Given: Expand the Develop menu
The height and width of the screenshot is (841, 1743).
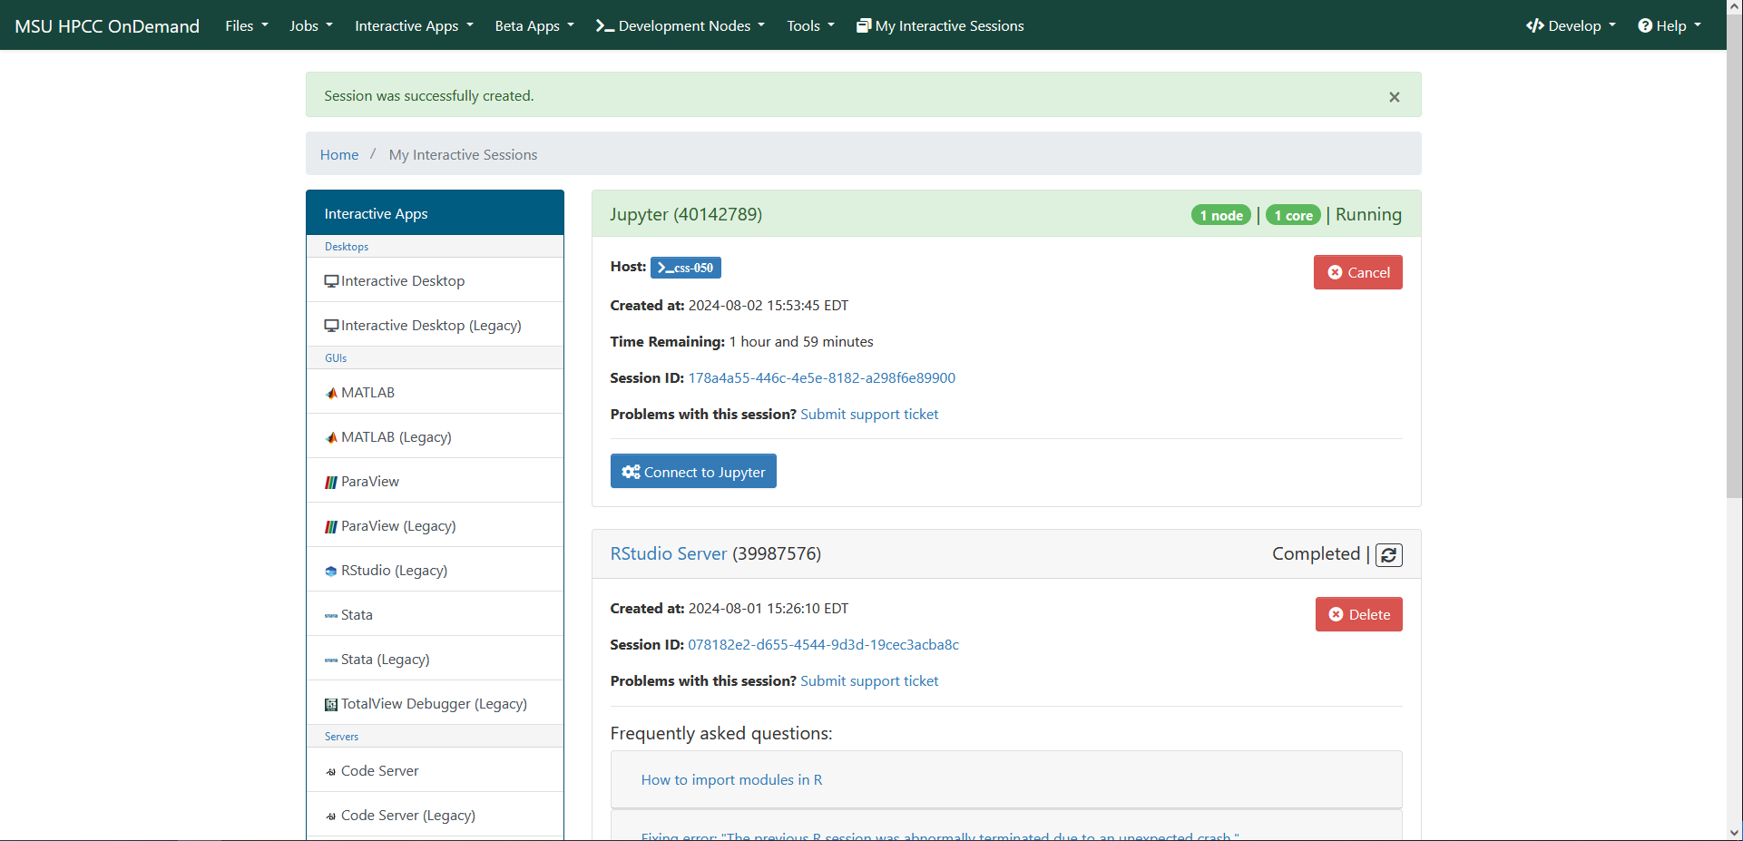Looking at the screenshot, I should (x=1571, y=25).
